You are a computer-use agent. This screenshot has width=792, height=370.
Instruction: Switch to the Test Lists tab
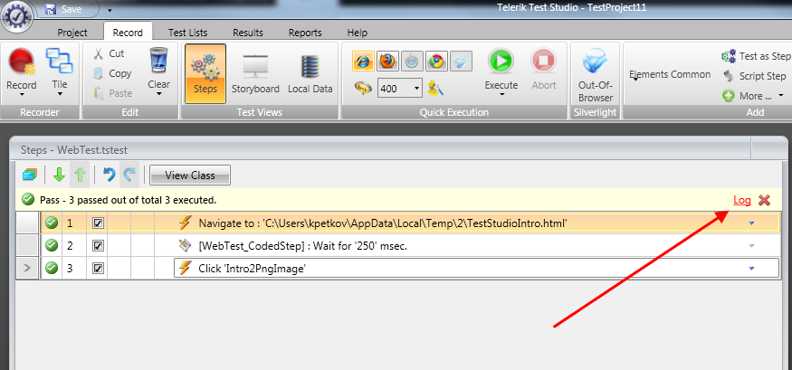pyautogui.click(x=187, y=33)
